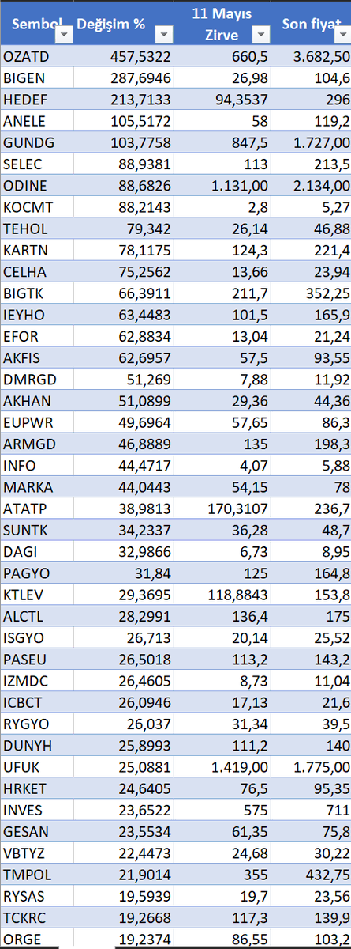This screenshot has width=351, height=949.
Task: Select the ODINE symbol cell
Action: point(37,186)
